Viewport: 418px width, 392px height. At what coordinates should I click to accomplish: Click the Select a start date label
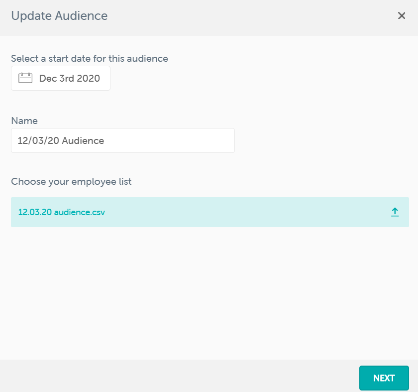tap(90, 58)
